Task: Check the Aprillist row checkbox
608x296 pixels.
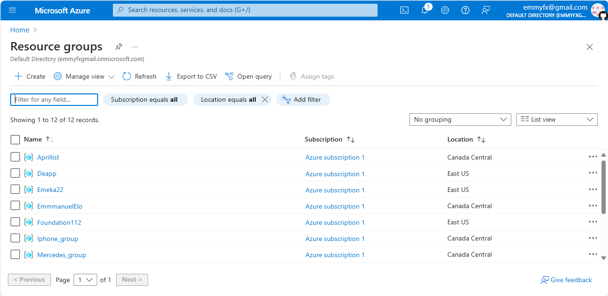Action: 15,157
